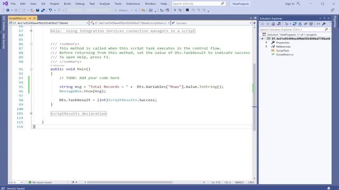Image resolution: width=339 pixels, height=190 pixels.
Task: Select the ScriptTask folder in Solution Explorer
Action: point(282,51)
